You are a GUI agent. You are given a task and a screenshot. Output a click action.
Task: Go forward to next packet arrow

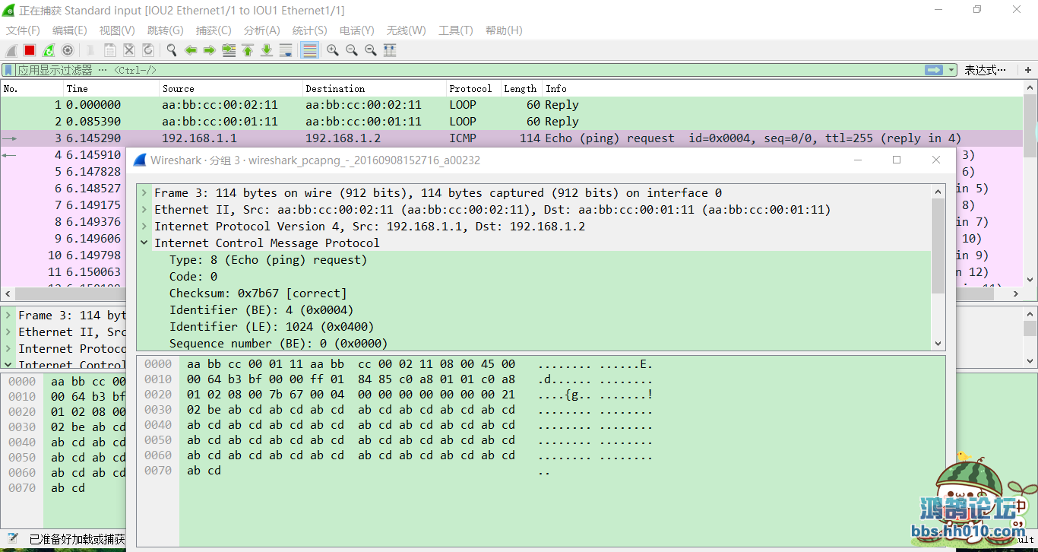(210, 50)
